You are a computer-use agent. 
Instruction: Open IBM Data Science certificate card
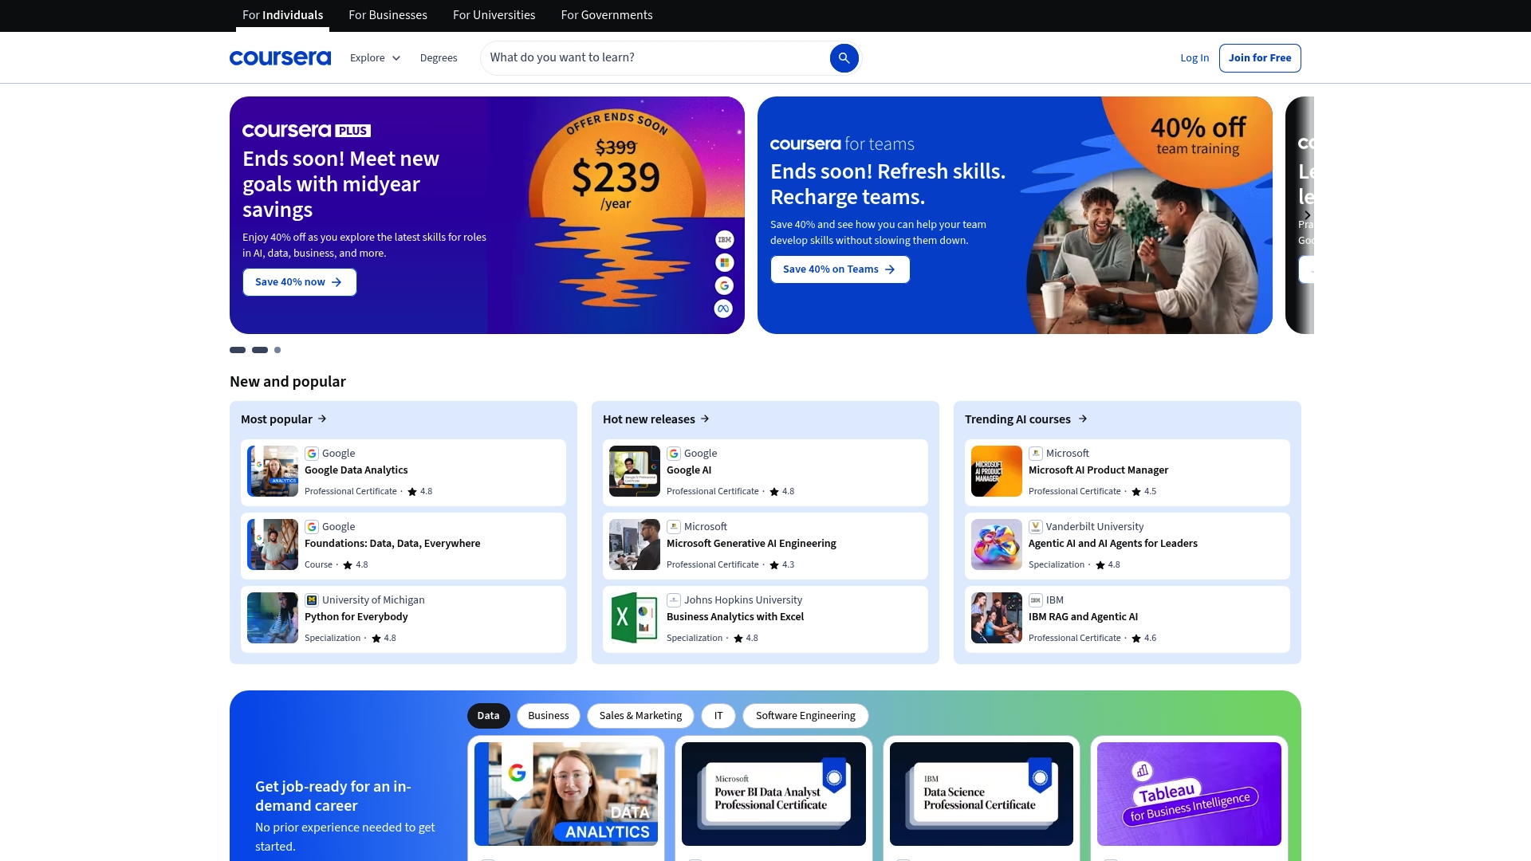click(982, 794)
